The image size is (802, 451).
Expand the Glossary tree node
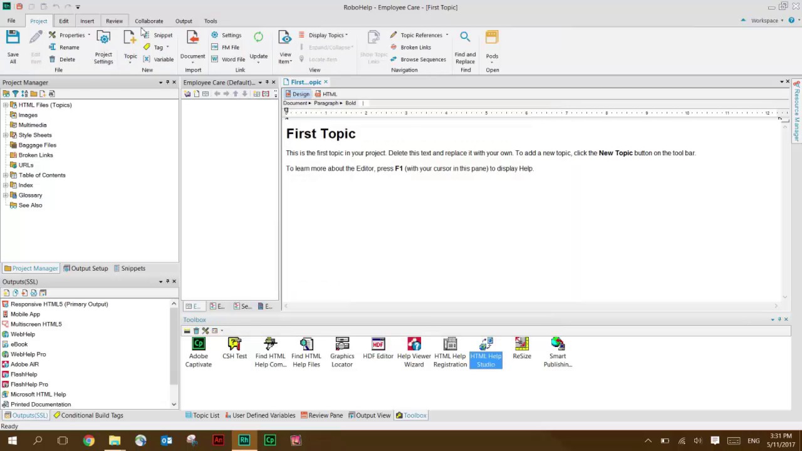pos(6,195)
